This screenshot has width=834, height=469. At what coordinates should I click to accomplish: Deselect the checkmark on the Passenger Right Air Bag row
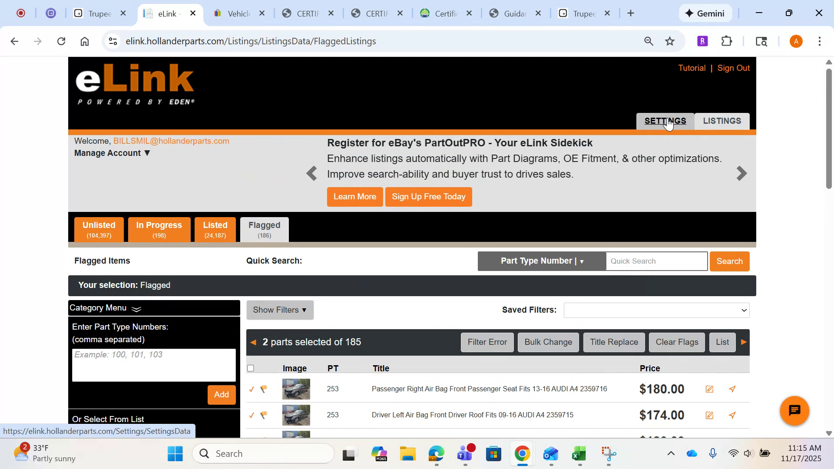(251, 389)
